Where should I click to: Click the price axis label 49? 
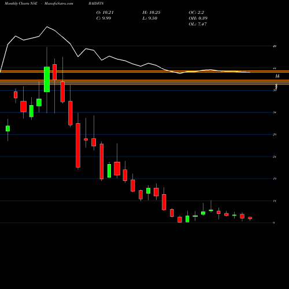275,46
